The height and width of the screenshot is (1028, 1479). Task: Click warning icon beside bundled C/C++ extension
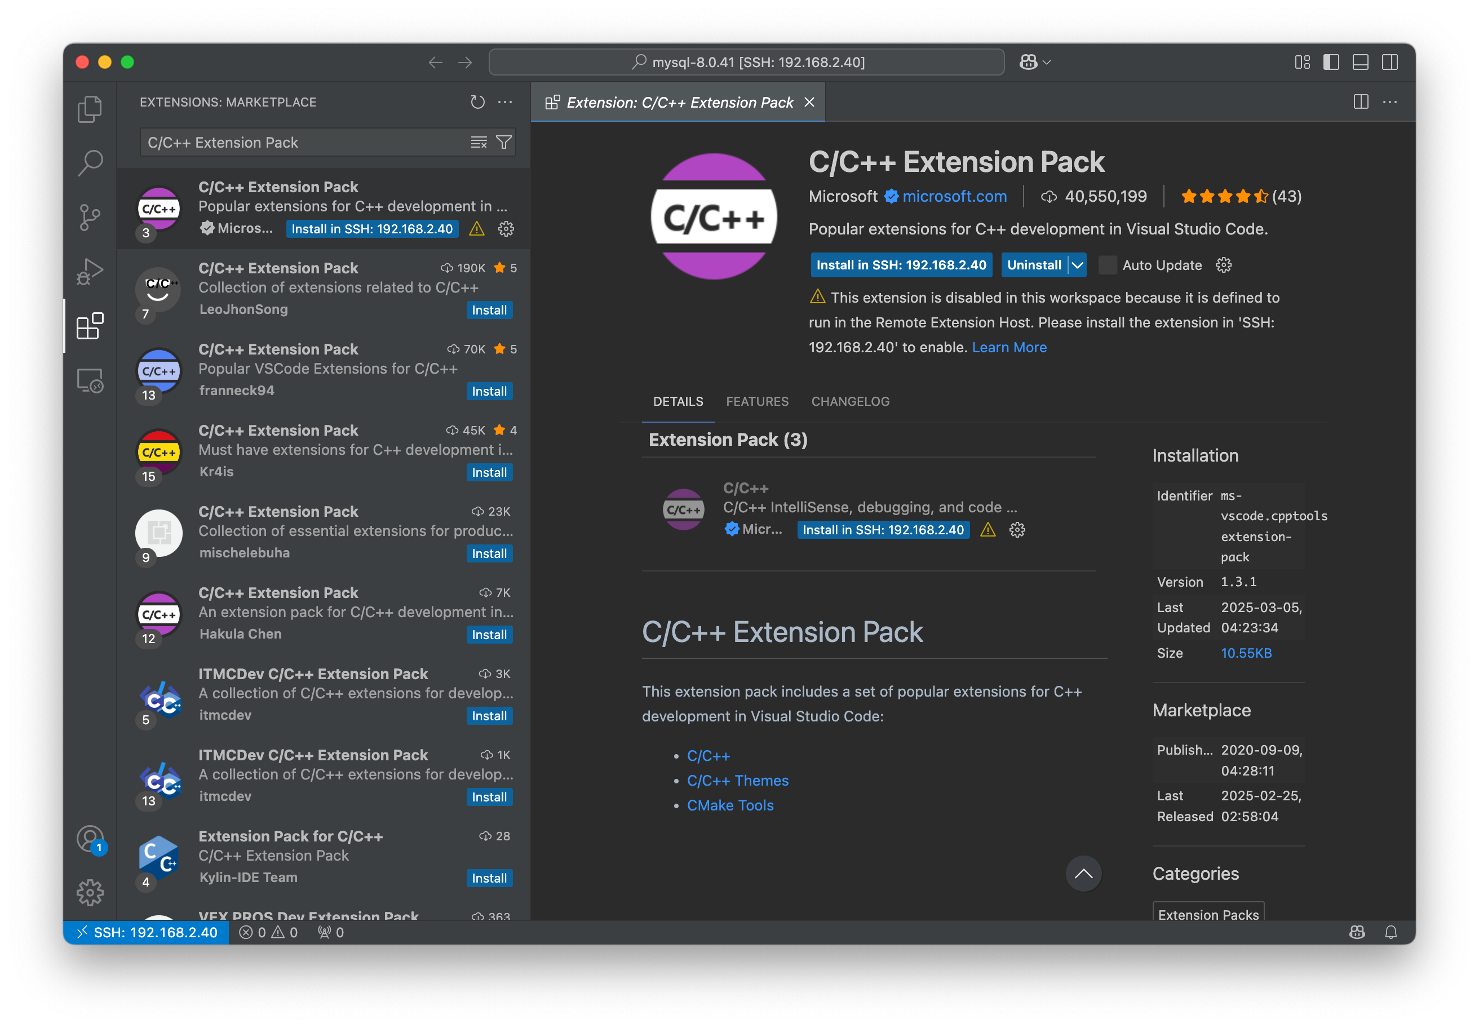click(x=988, y=530)
